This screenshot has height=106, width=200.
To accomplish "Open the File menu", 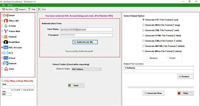I will pos(3,5).
